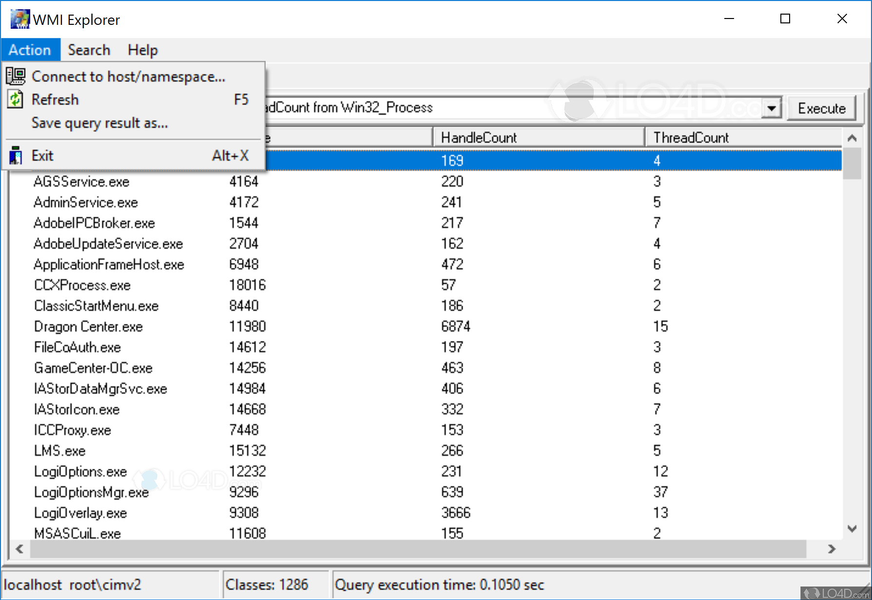This screenshot has height=600, width=872.
Task: Click the horizontal scrollbar left arrow
Action: pyautogui.click(x=19, y=549)
